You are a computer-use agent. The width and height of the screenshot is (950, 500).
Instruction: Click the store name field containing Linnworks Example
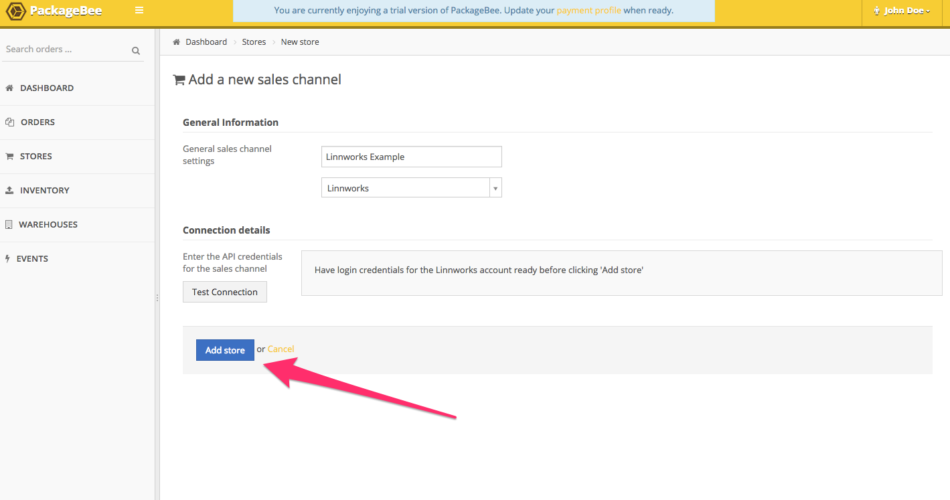click(x=412, y=157)
